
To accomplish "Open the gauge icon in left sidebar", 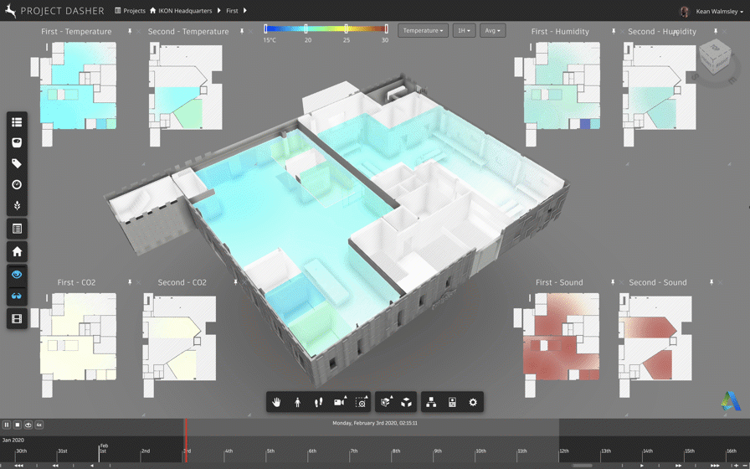I will click(x=17, y=184).
